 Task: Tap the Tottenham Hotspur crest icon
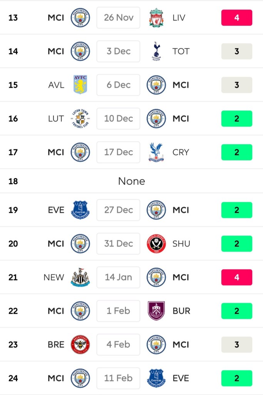point(156,51)
